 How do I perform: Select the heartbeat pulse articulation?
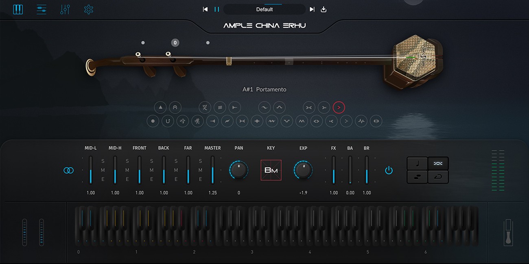point(361,121)
